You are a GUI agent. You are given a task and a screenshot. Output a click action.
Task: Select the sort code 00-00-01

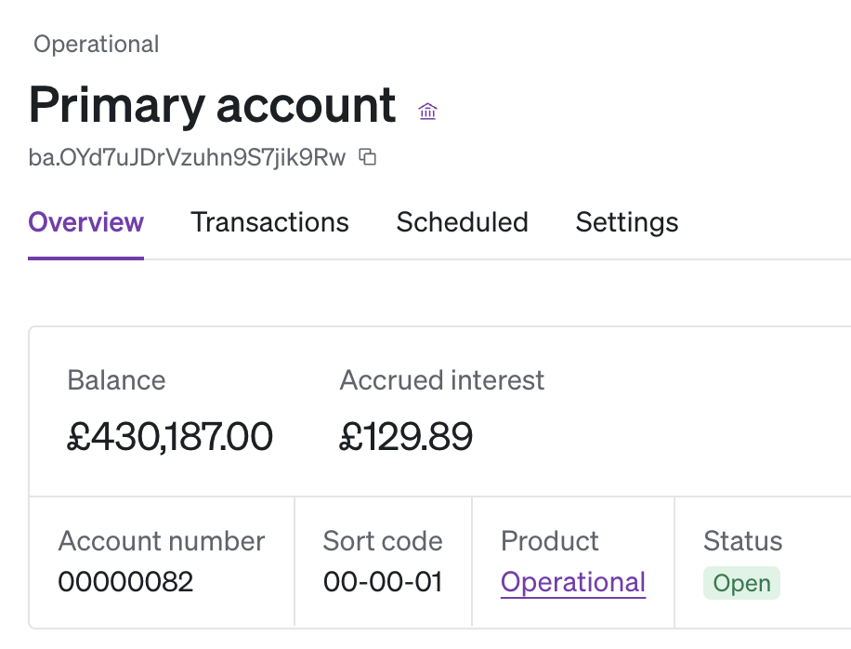[383, 582]
